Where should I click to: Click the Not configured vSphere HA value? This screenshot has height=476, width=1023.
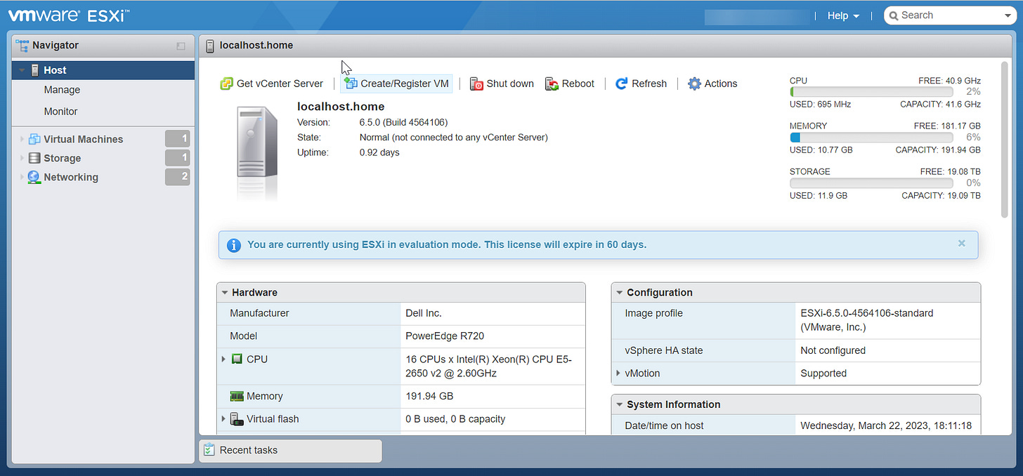(x=833, y=350)
